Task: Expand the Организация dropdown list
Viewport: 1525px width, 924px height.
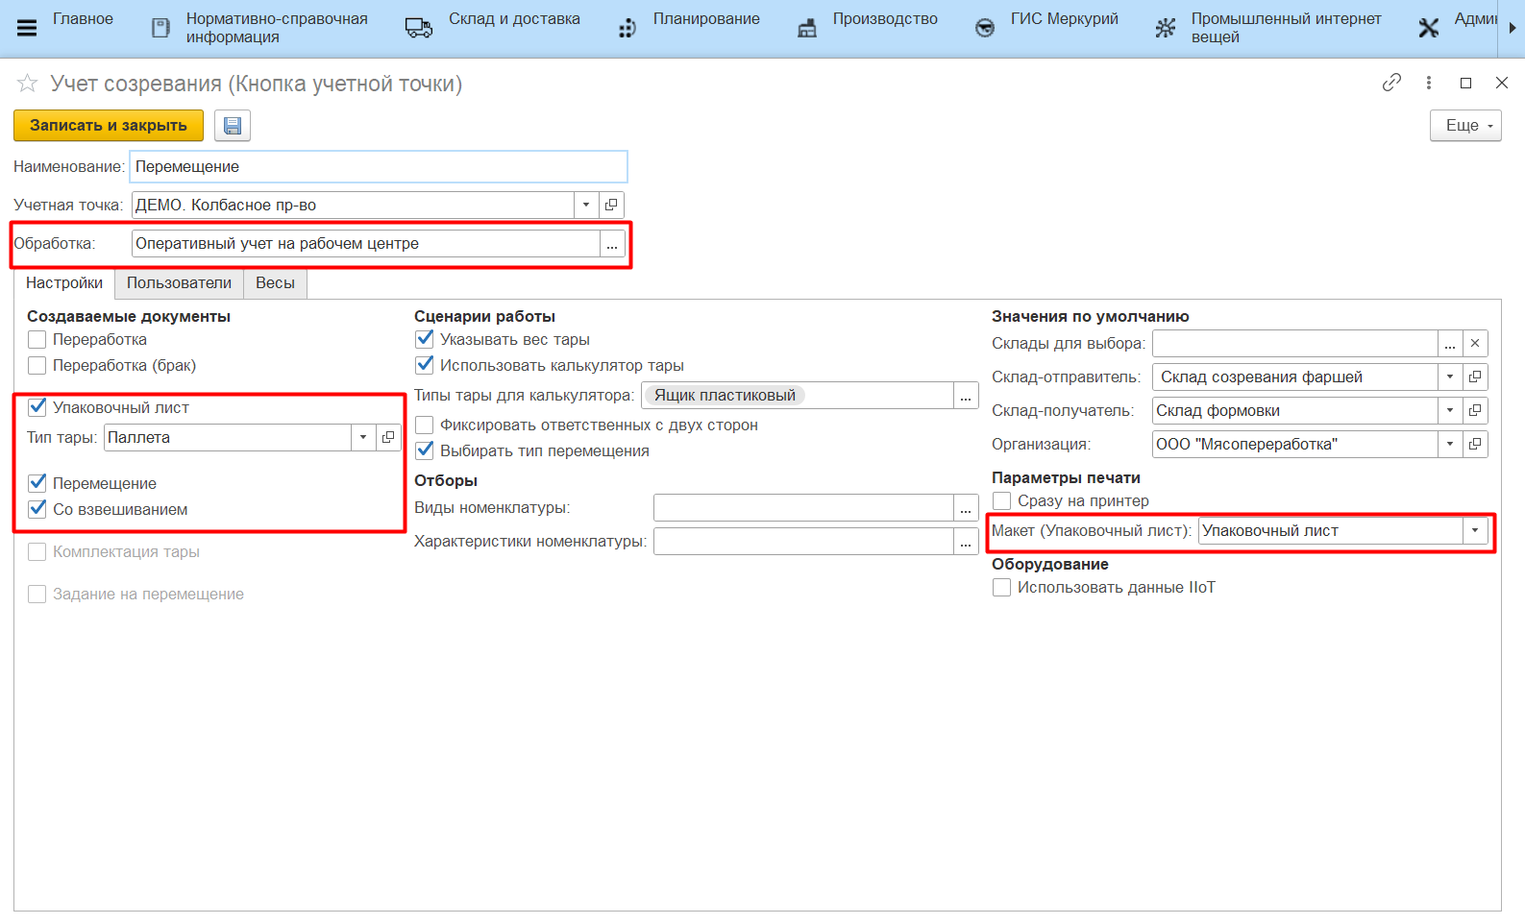Action: tap(1450, 445)
